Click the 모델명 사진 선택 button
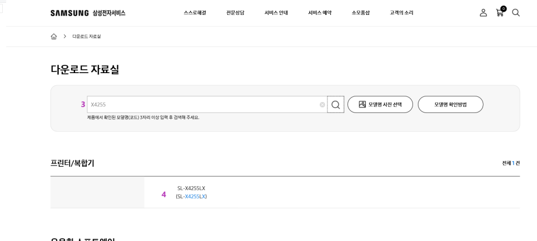The height and width of the screenshot is (241, 537). [x=380, y=105]
